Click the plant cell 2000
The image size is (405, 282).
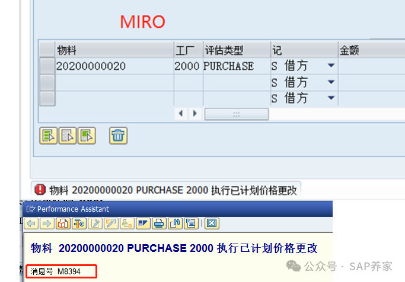point(189,66)
